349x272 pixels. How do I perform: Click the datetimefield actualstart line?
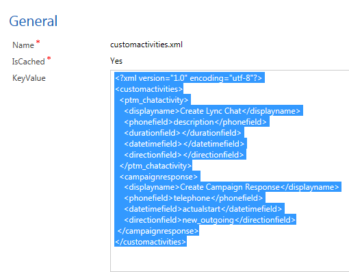click(203, 209)
